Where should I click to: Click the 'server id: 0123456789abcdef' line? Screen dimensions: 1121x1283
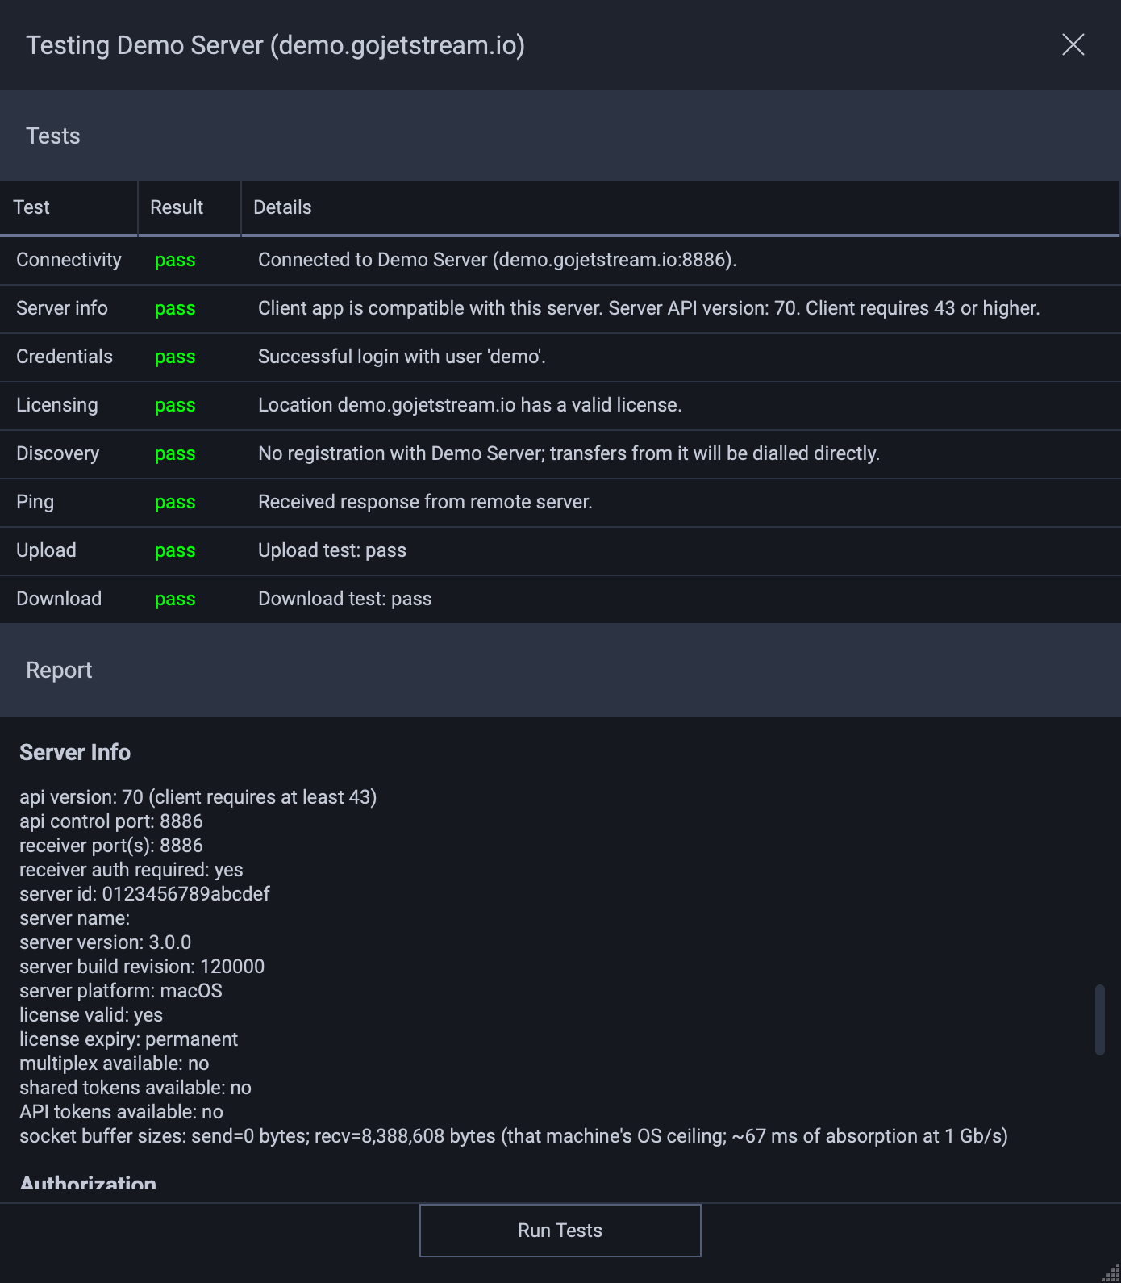click(x=144, y=894)
